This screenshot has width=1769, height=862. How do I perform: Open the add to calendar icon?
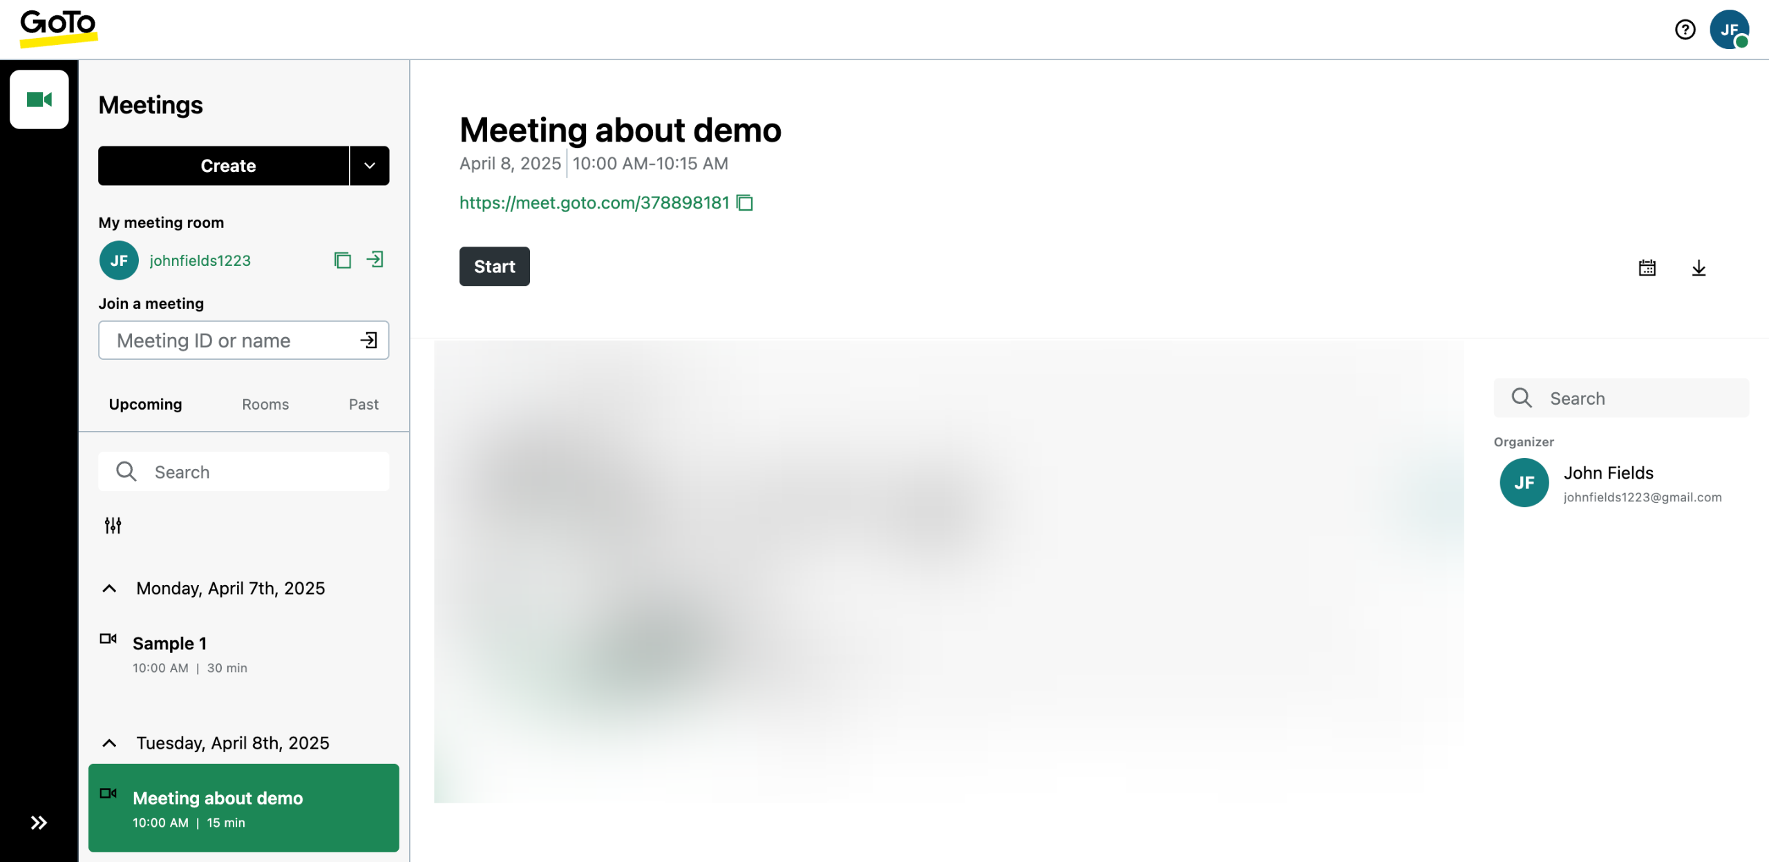pos(1647,268)
